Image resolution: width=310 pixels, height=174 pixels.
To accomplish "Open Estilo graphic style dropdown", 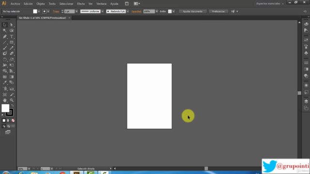I will tap(173, 12).
